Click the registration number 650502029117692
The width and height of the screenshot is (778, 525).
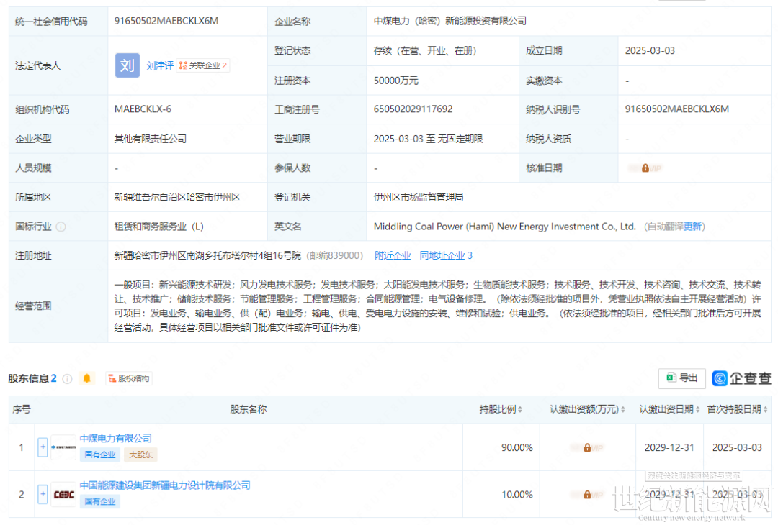pyautogui.click(x=413, y=109)
